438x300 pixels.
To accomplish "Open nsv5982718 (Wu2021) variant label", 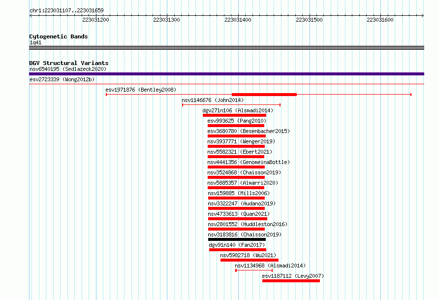I will click(248, 255).
